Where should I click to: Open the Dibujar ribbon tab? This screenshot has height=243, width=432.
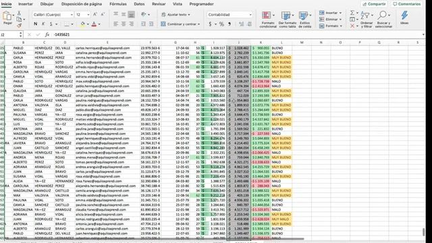click(x=47, y=4)
